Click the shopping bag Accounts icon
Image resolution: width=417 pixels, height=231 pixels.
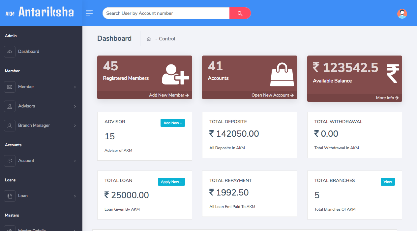coord(282,75)
